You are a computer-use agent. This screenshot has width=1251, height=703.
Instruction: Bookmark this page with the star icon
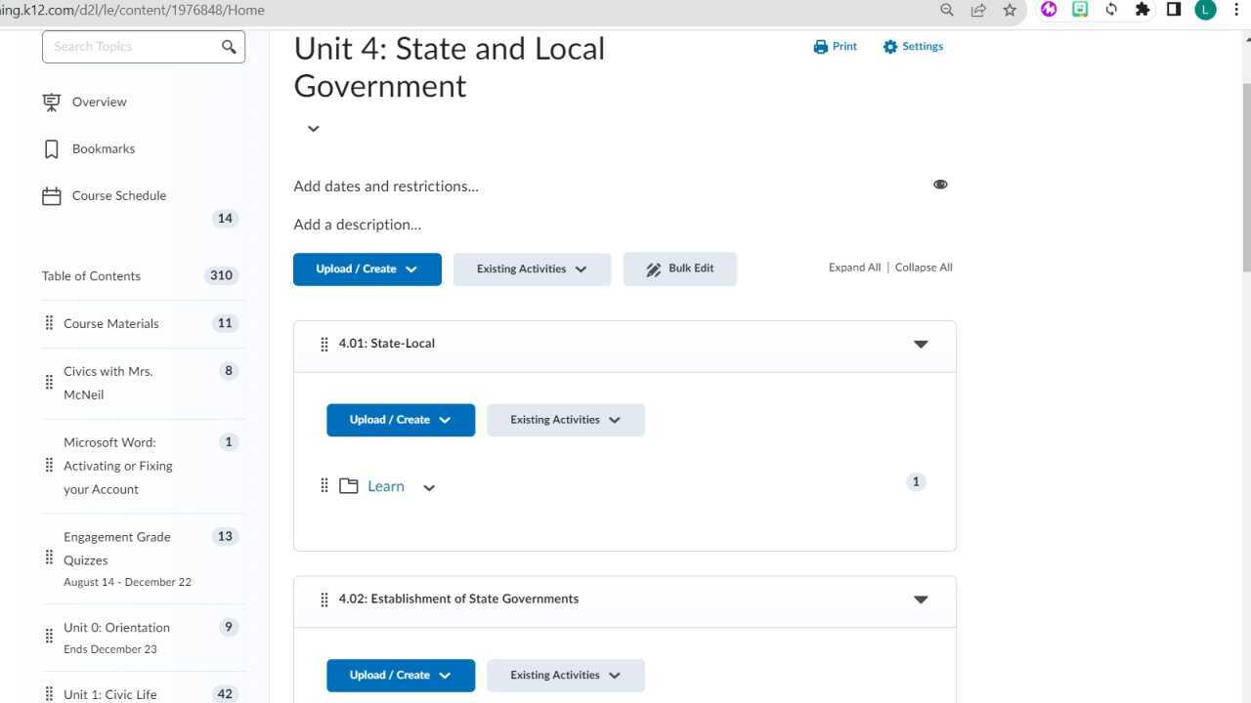(1010, 10)
